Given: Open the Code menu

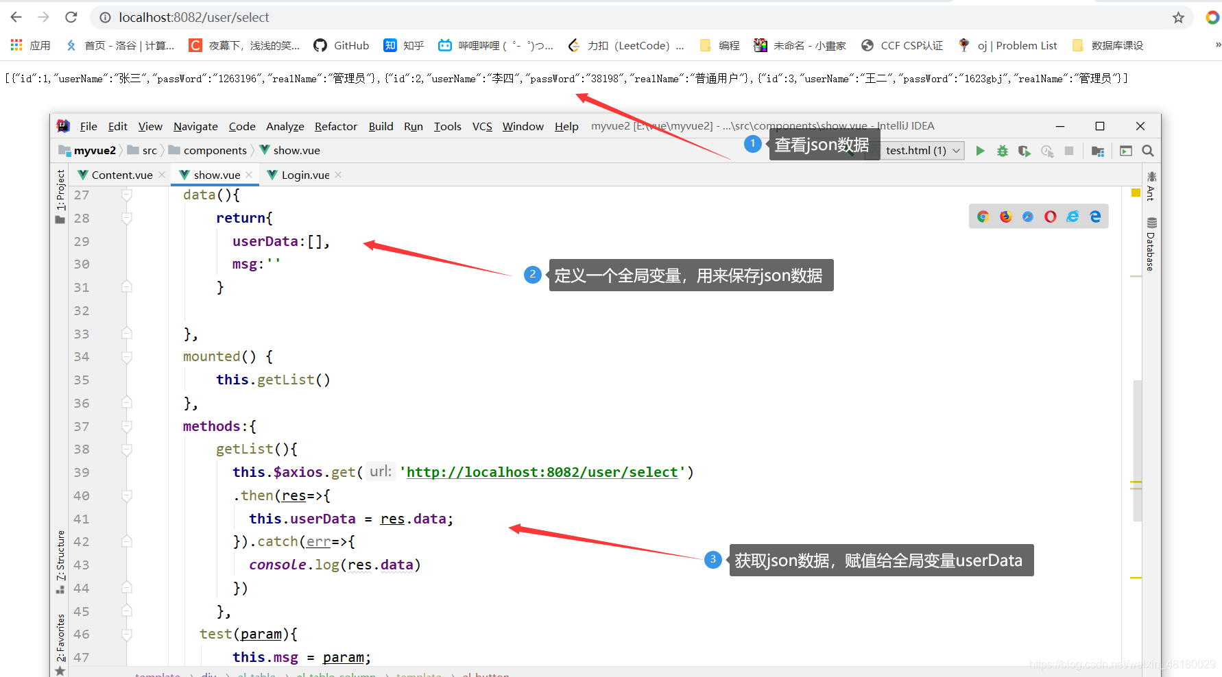Looking at the screenshot, I should pyautogui.click(x=242, y=126).
